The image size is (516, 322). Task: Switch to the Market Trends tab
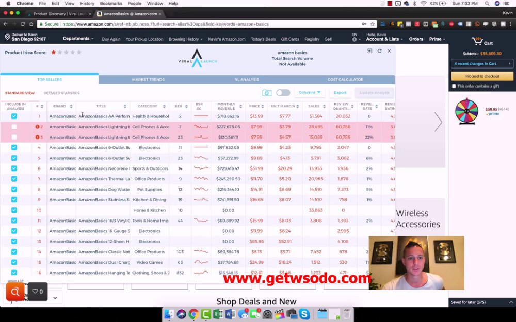148,79
